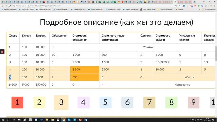Open the notification center icon
The height and width of the screenshot is (122, 217).
pos(213,120)
